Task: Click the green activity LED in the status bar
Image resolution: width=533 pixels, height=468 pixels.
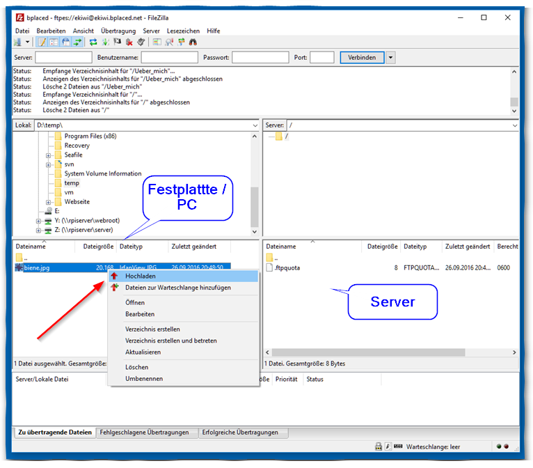Action: 499,446
